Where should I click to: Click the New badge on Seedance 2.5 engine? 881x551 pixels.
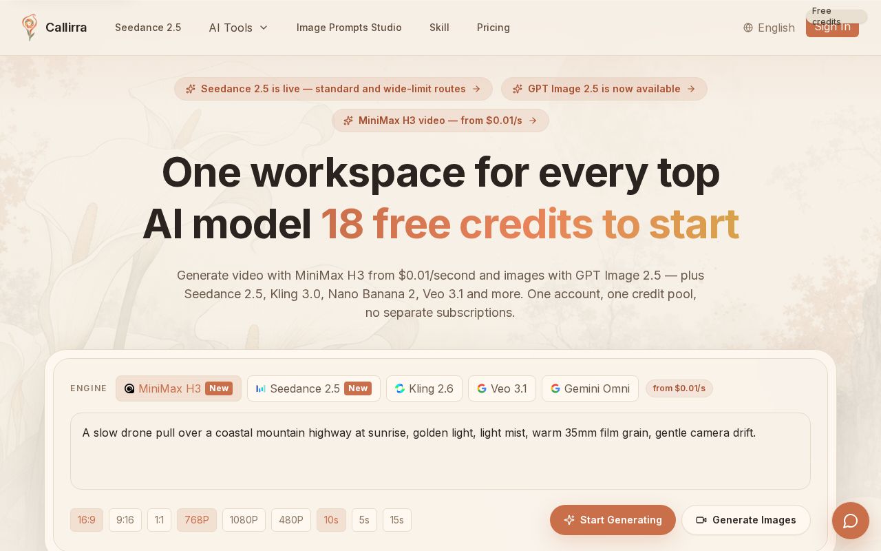(358, 388)
